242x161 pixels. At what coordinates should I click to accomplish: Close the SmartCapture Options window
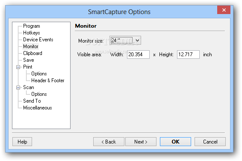click(x=224, y=10)
